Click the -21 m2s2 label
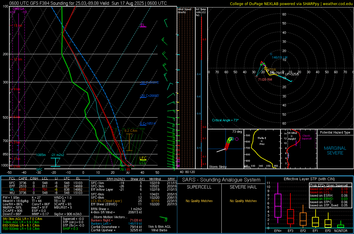 click(x=57, y=155)
